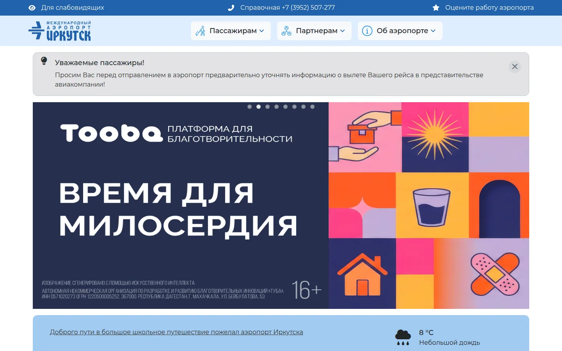Select the seventh carousel slide dot
562x351 pixels.
point(303,106)
